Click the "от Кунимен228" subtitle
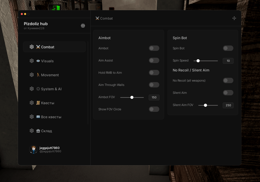The width and height of the screenshot is (260, 182). 34,28
